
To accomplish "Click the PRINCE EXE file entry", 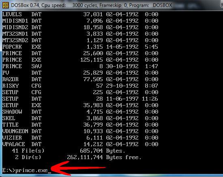I will [80, 60].
